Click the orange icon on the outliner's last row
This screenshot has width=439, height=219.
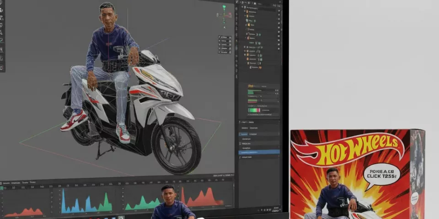(x=260, y=68)
